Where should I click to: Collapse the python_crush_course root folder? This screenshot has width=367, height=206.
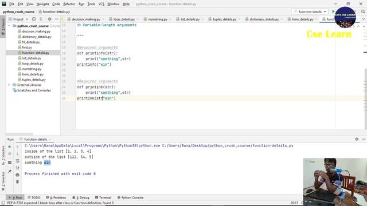pos(9,26)
